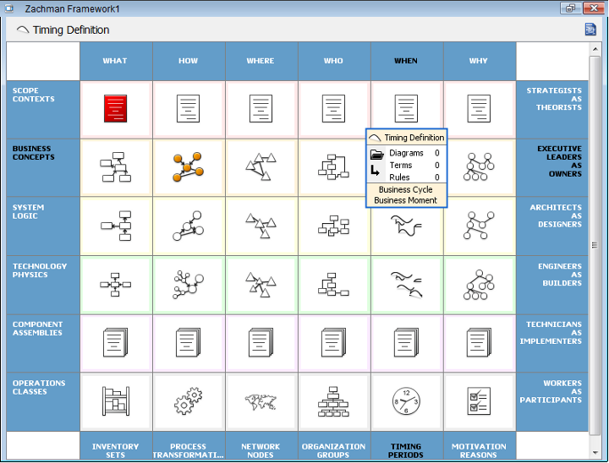Viewport: 609px width, 463px height.
Task: Click the document icon at top-right of header
Action: coord(590,30)
